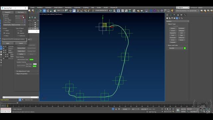Select the Lights category icon
The width and height of the screenshot is (213, 120).
click(x=172, y=18)
